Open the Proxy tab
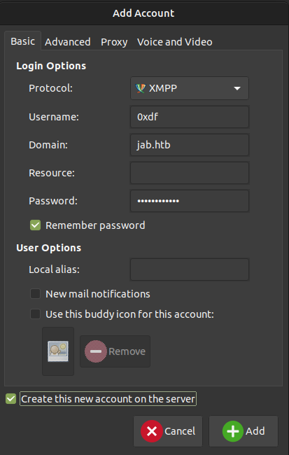This screenshot has width=289, height=455. 114,42
